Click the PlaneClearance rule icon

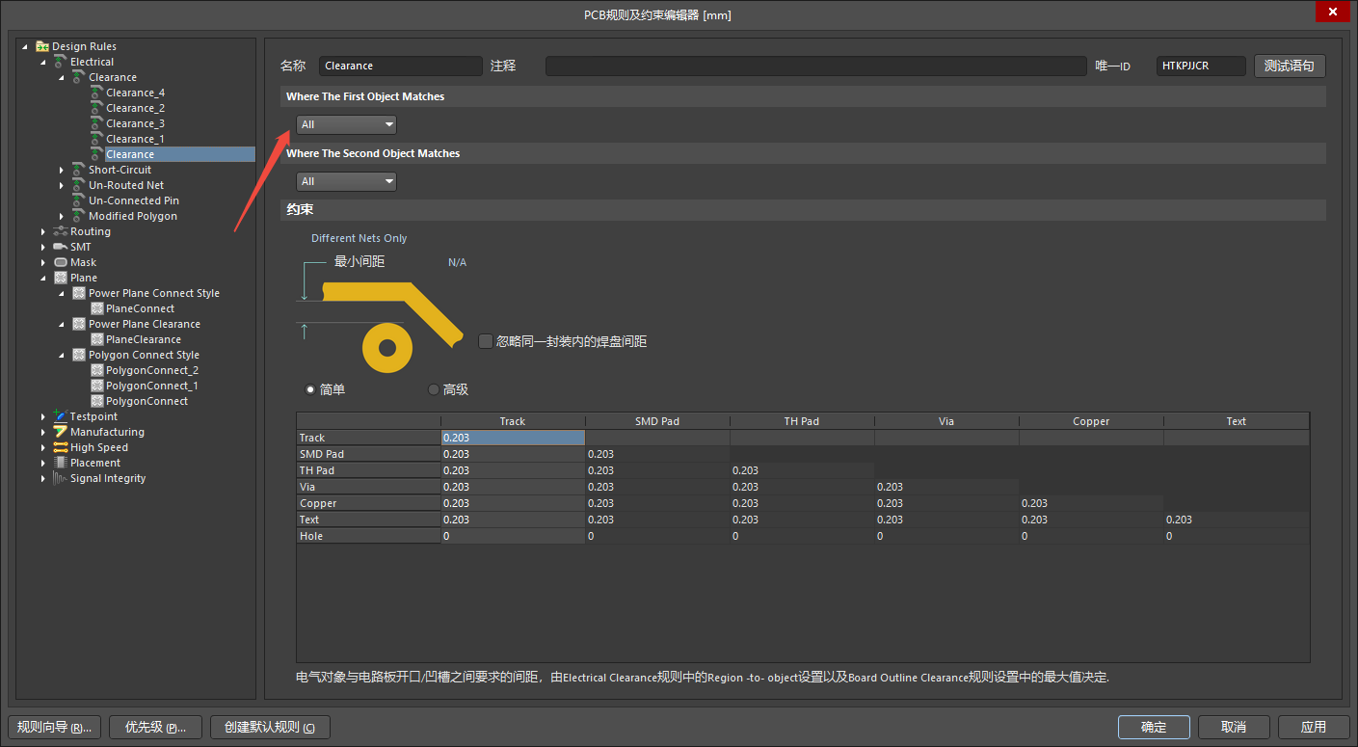point(97,339)
